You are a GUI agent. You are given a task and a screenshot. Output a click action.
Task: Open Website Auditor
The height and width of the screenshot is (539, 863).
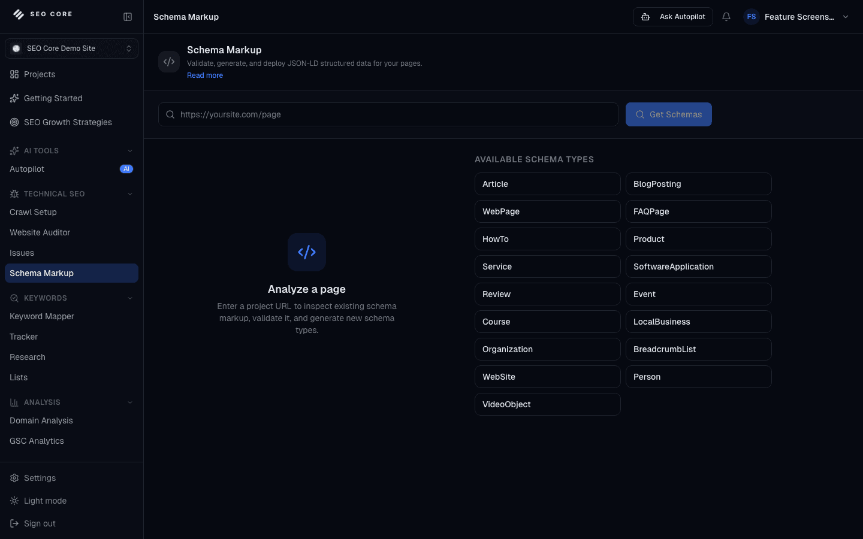point(71,232)
